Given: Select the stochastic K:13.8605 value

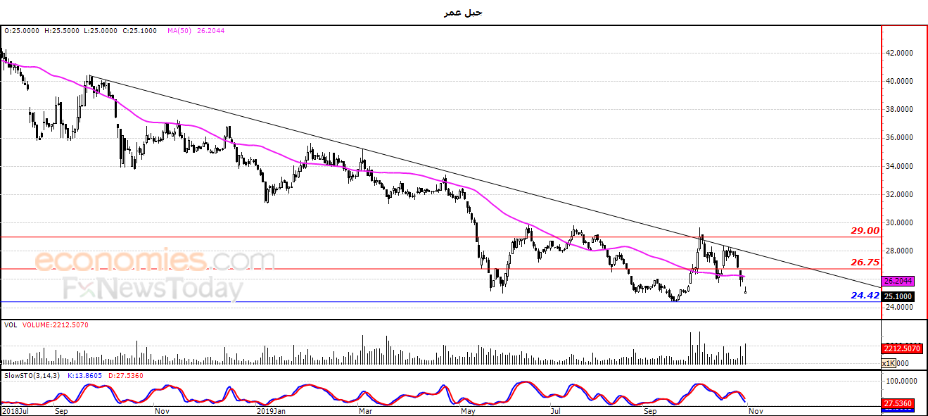Looking at the screenshot, I should coord(85,376).
